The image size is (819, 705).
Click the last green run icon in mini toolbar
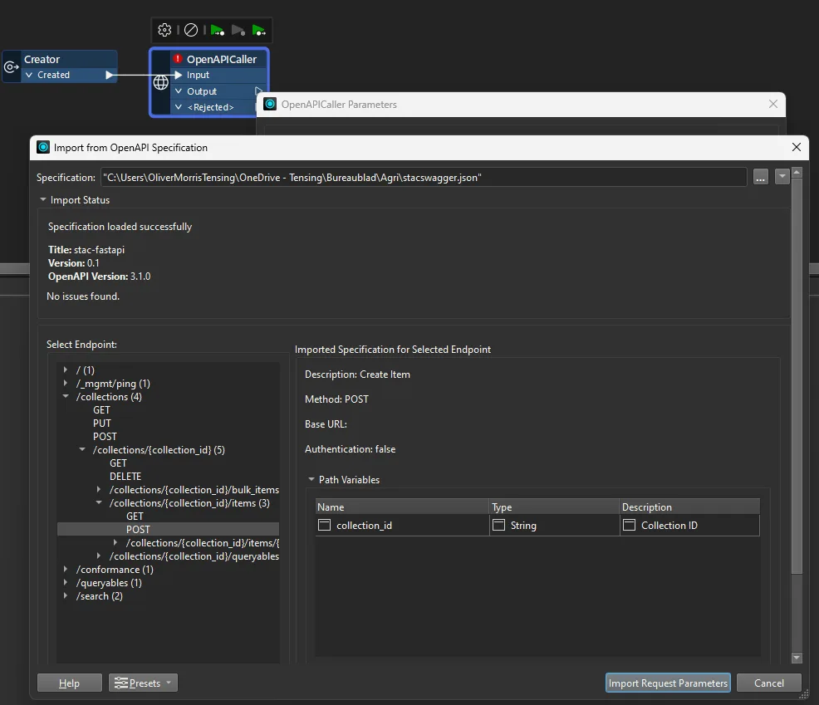pyautogui.click(x=259, y=30)
